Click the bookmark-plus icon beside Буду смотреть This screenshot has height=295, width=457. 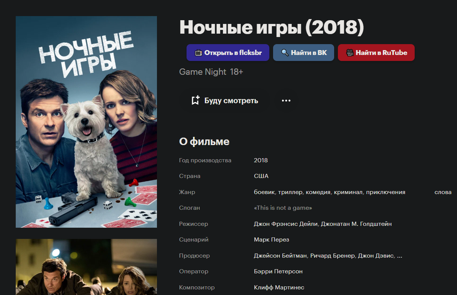coord(195,100)
